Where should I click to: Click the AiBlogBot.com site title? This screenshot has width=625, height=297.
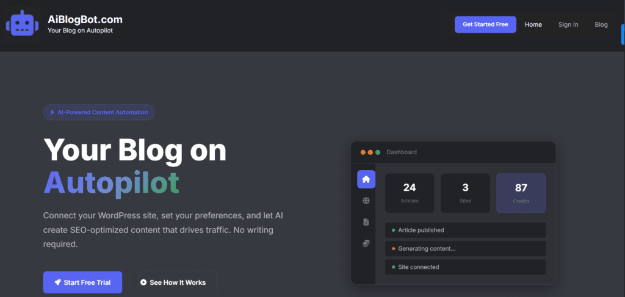click(x=85, y=20)
